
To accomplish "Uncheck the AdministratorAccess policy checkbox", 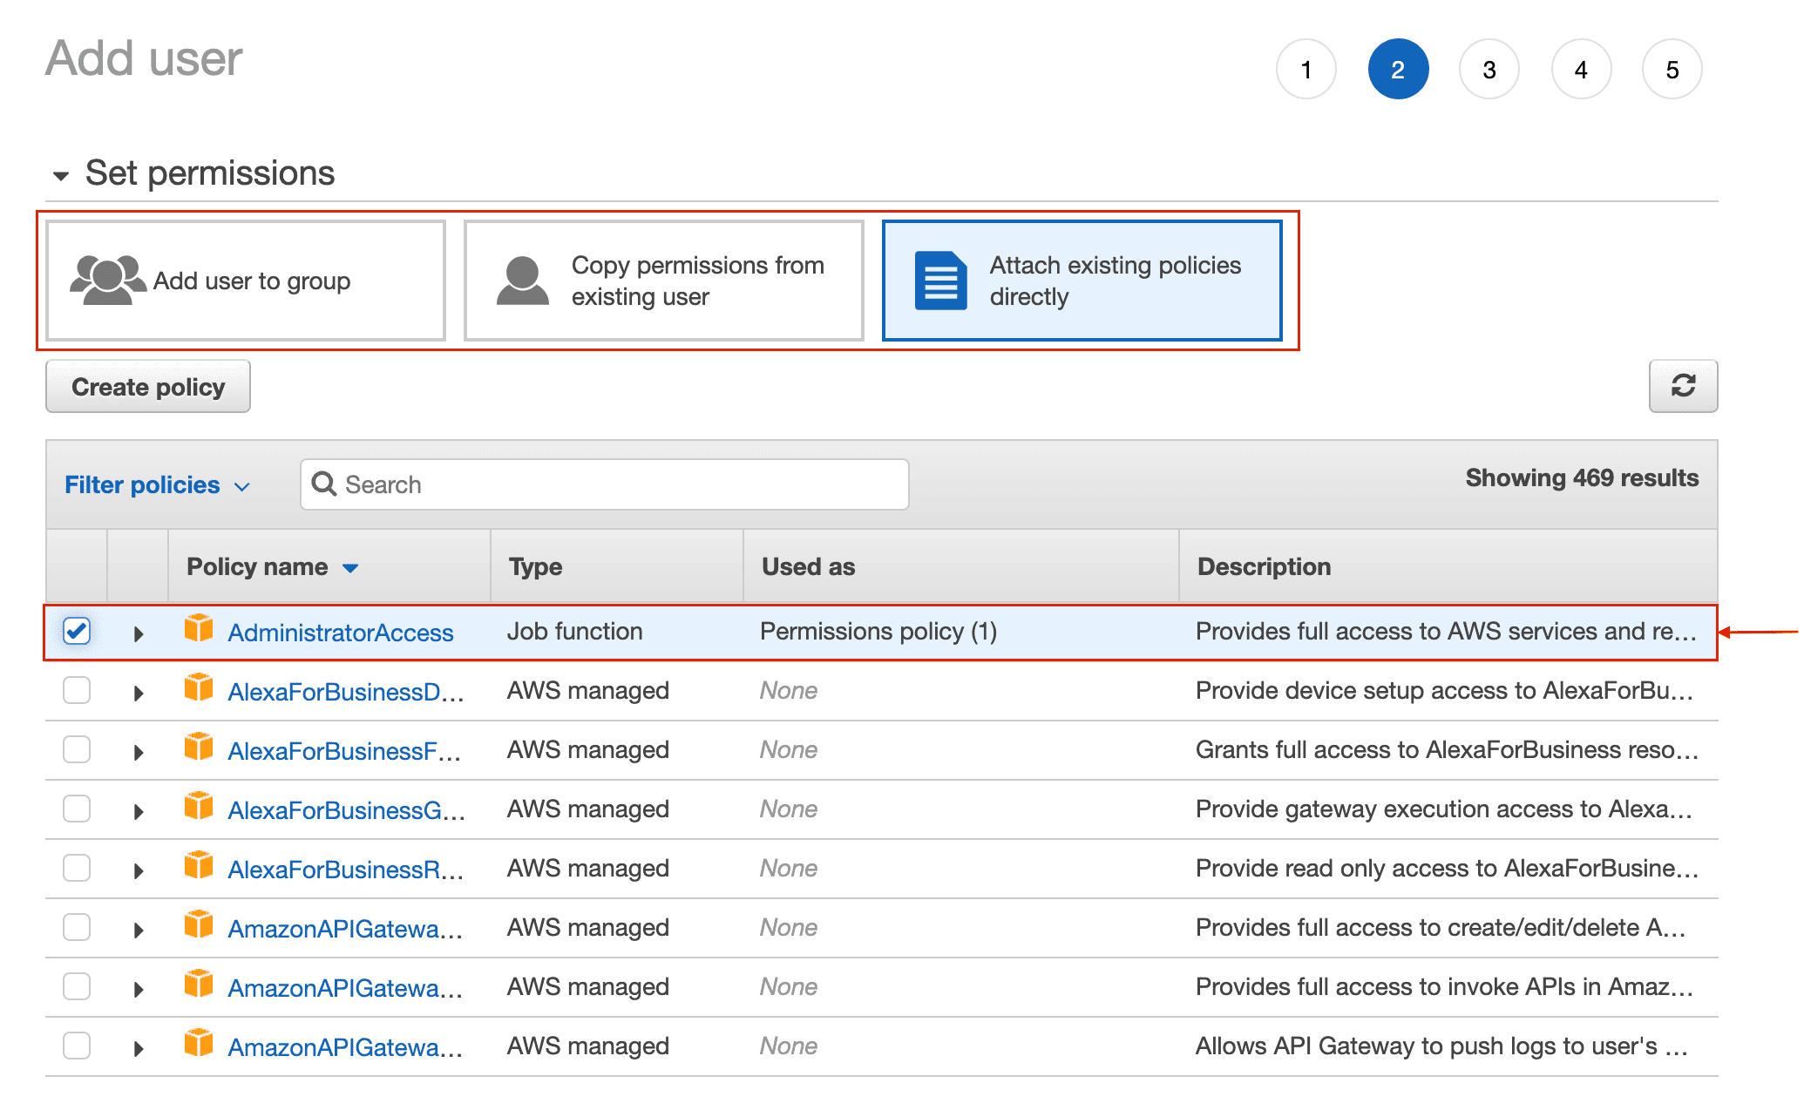I will click(77, 631).
